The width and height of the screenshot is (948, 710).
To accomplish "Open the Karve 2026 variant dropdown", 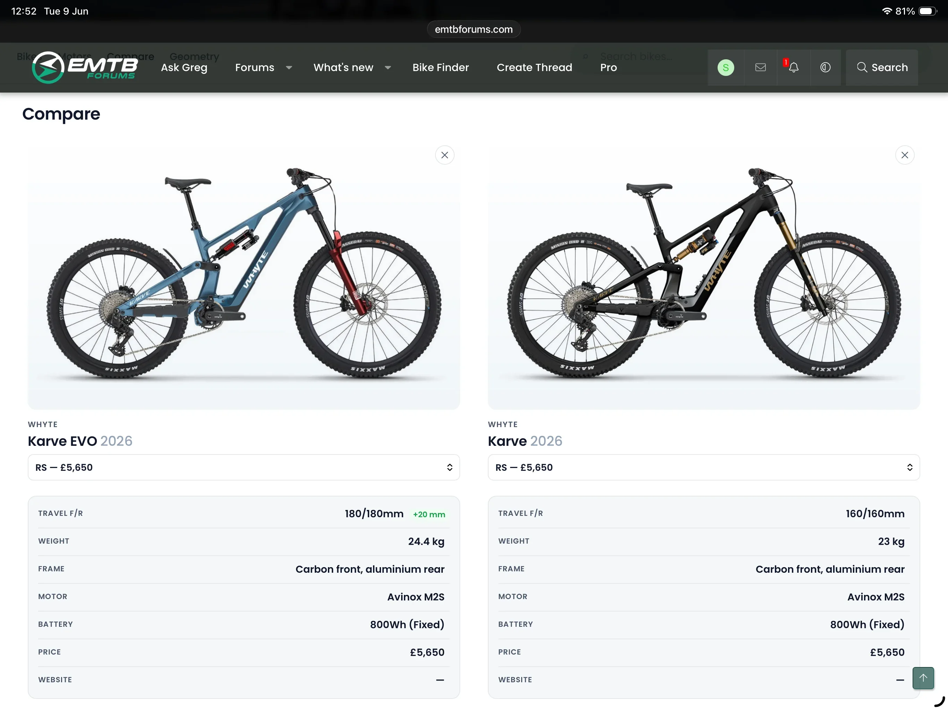I will (x=704, y=467).
